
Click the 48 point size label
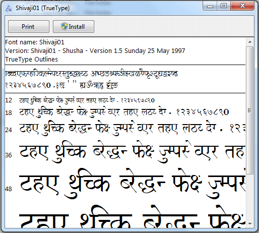point(9,189)
